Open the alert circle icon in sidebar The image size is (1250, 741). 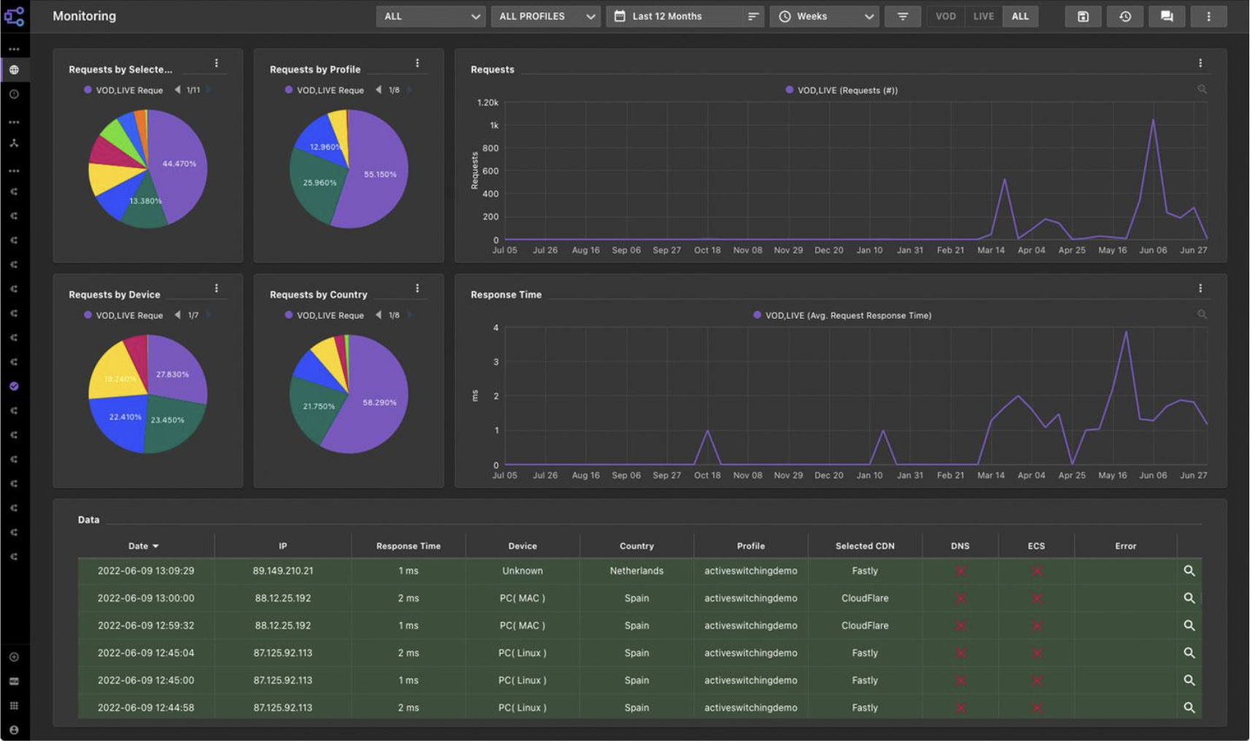tap(14, 94)
